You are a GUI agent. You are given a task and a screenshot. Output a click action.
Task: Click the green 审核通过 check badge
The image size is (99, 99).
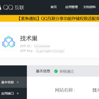(x=56, y=71)
